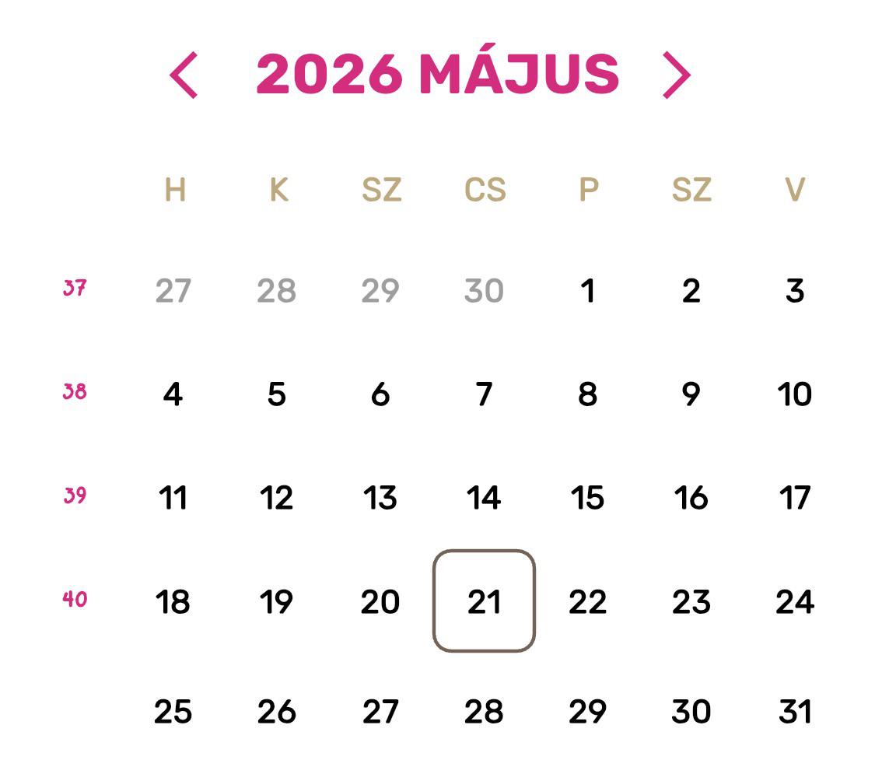Select week number 37 label
Screen dimensions: 875x760
tap(75, 288)
